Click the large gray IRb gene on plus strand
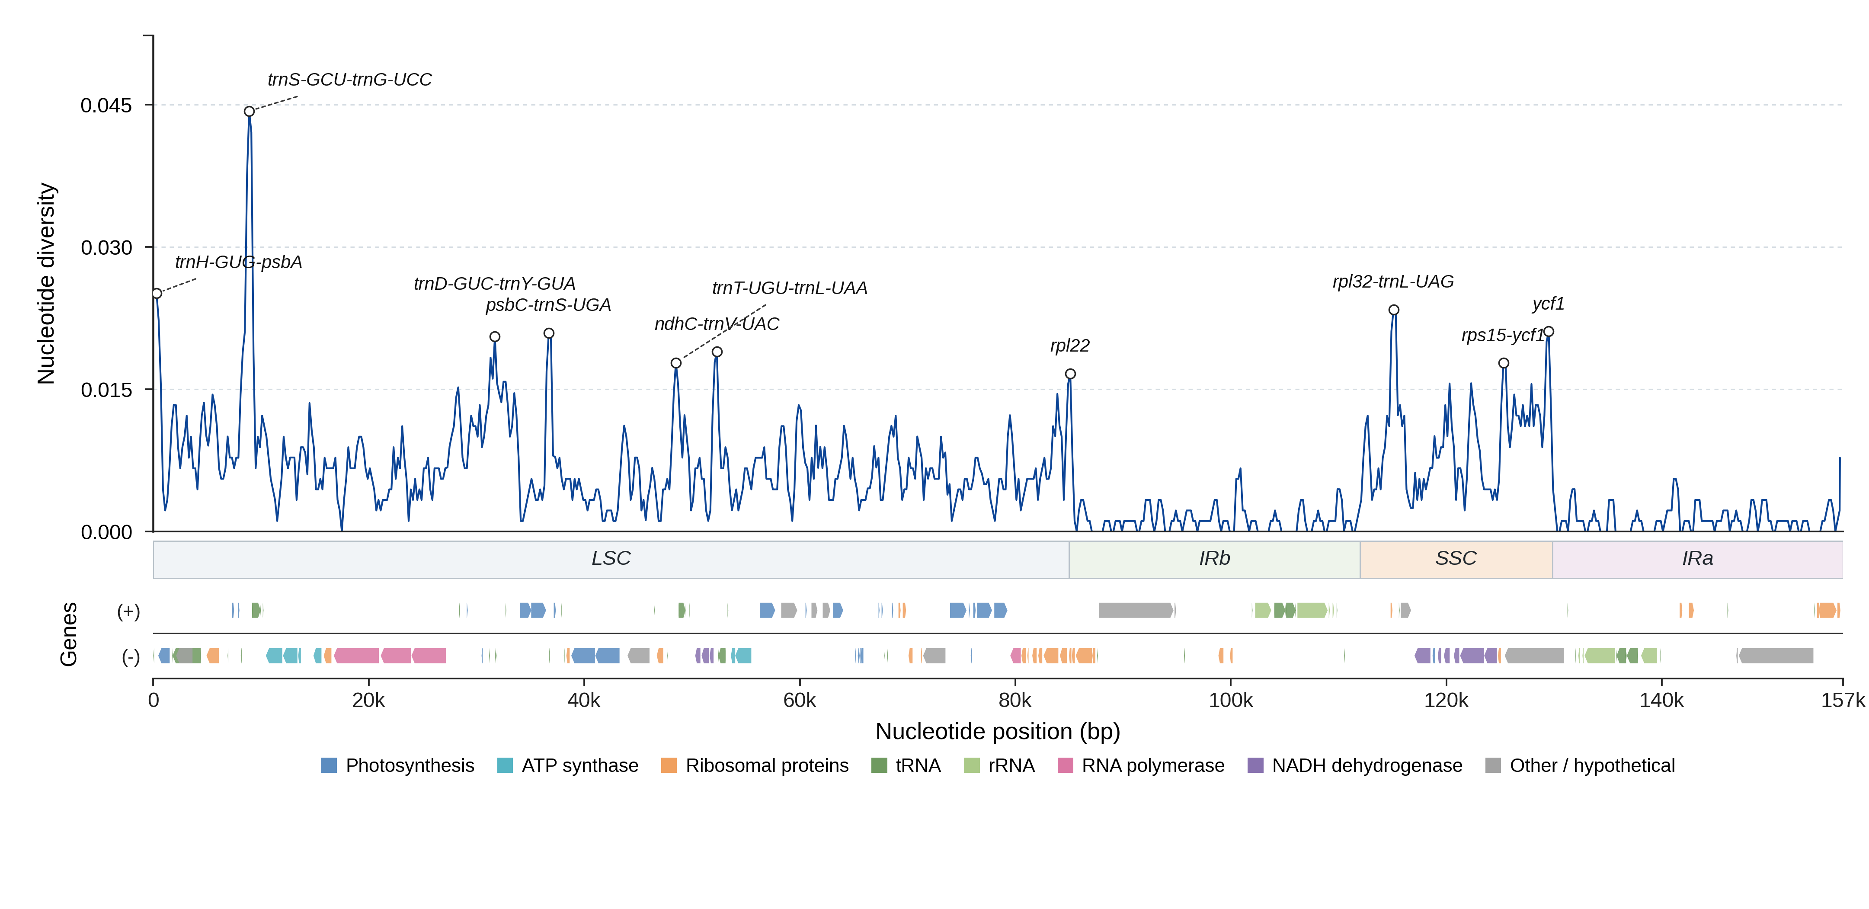Viewport: 1869px width, 909px height. click(1136, 611)
